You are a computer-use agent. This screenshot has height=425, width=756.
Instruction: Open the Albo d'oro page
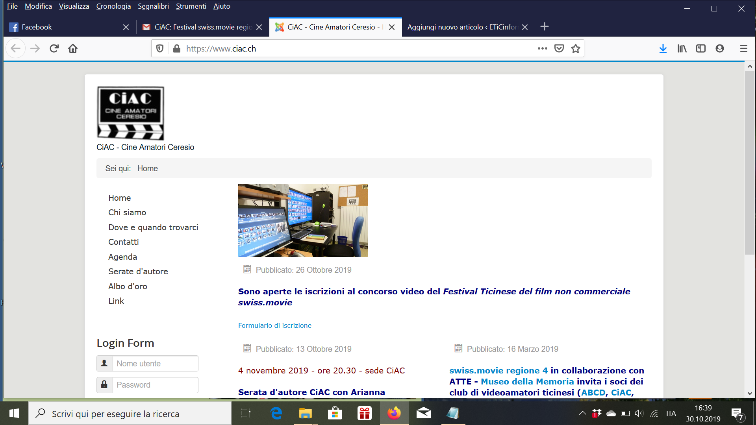coord(128,286)
